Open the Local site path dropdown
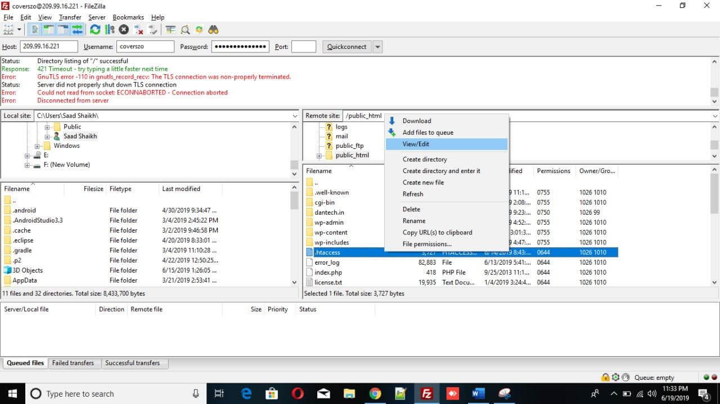The width and height of the screenshot is (720, 404). tap(295, 116)
